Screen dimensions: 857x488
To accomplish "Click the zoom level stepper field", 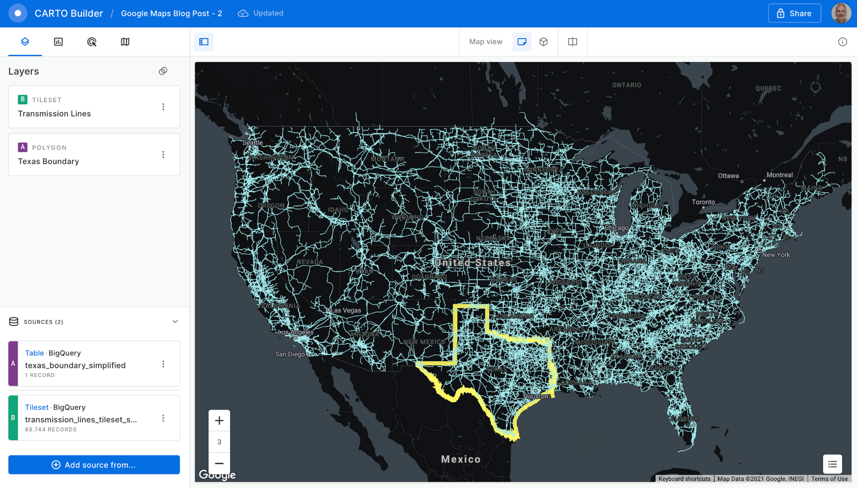I will [x=219, y=442].
